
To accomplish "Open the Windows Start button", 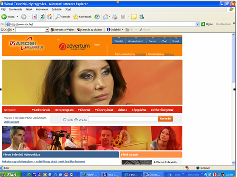I will pos(10,175).
